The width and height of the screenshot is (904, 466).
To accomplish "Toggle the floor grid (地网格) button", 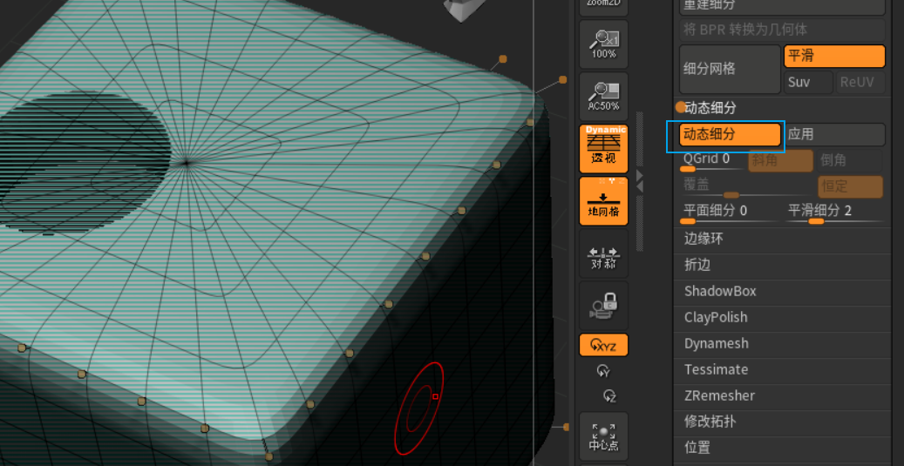I will coord(603,201).
